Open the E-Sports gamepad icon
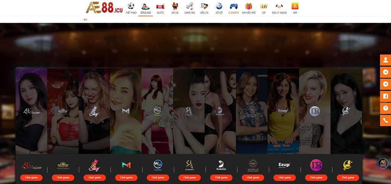This screenshot has height=184, width=391. pyautogui.click(x=233, y=6)
